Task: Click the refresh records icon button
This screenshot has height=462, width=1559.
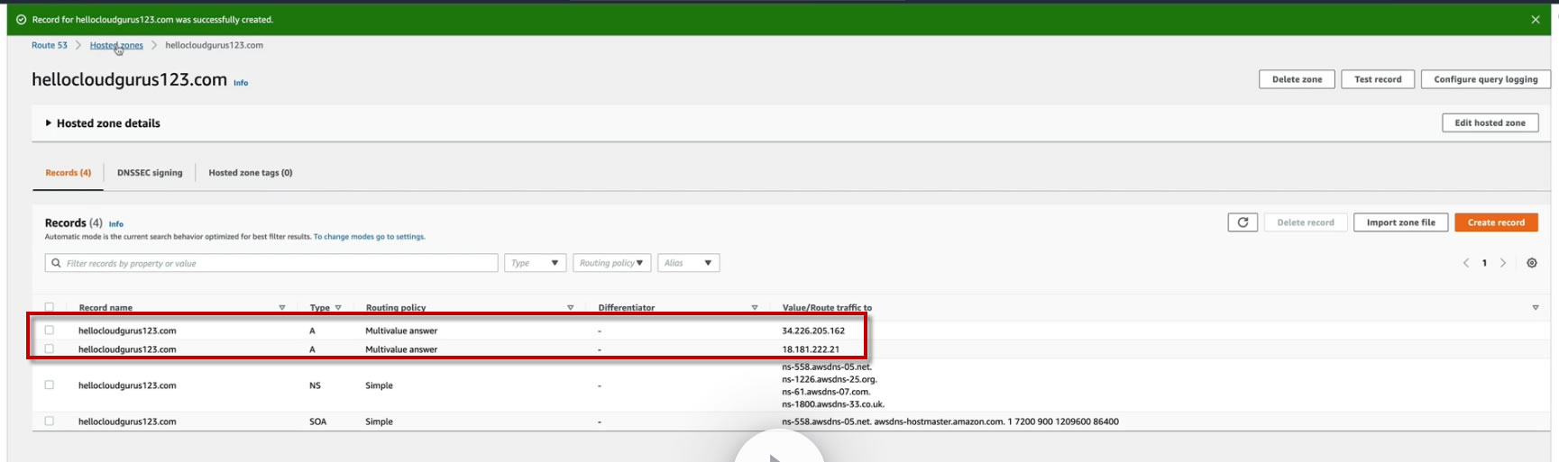Action: 1243,222
